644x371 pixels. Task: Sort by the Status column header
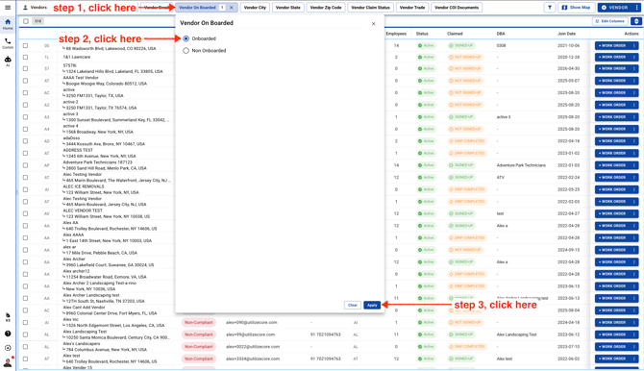coord(422,34)
